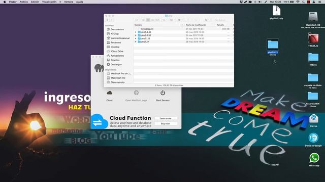Click the Wi-Fi icon in menu bar

point(298,2)
